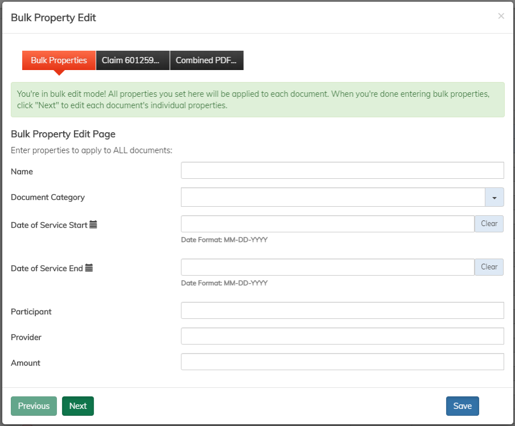The image size is (515, 426).
Task: Select the Provider text field
Action: pyautogui.click(x=342, y=337)
